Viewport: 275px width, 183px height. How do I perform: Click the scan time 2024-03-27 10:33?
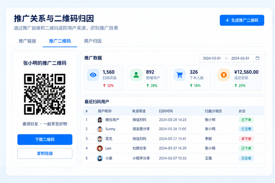click(x=173, y=158)
